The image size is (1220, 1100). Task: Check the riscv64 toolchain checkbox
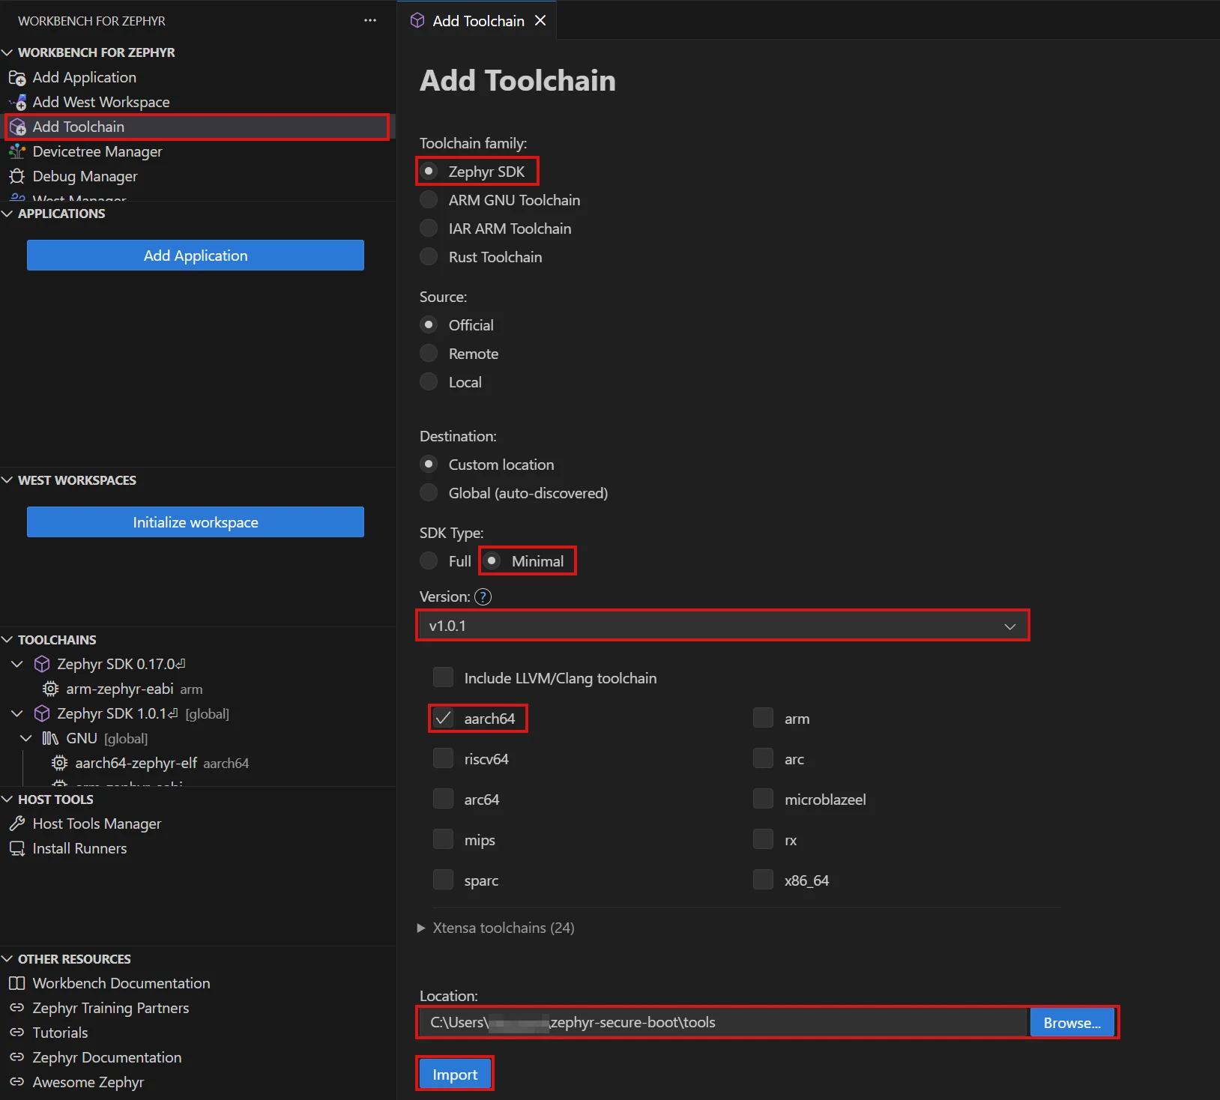(x=444, y=759)
